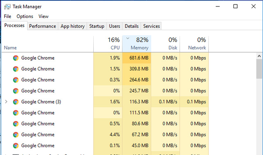Click Chrome icon in the 264.6 MB row
Viewport: 263px width, 155px height.
pos(16,80)
